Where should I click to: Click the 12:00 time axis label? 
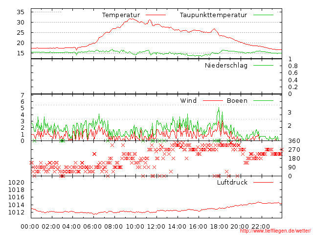point(156,227)
